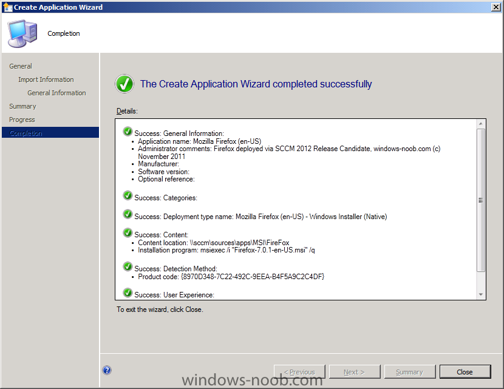Click the Details: label

[127, 111]
